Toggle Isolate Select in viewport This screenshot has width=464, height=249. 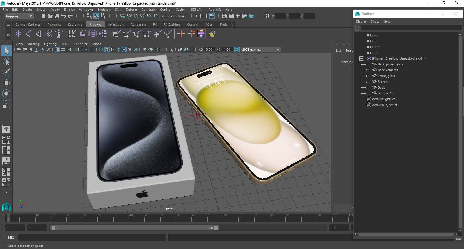(x=171, y=50)
